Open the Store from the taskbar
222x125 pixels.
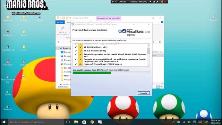[x=84, y=122]
